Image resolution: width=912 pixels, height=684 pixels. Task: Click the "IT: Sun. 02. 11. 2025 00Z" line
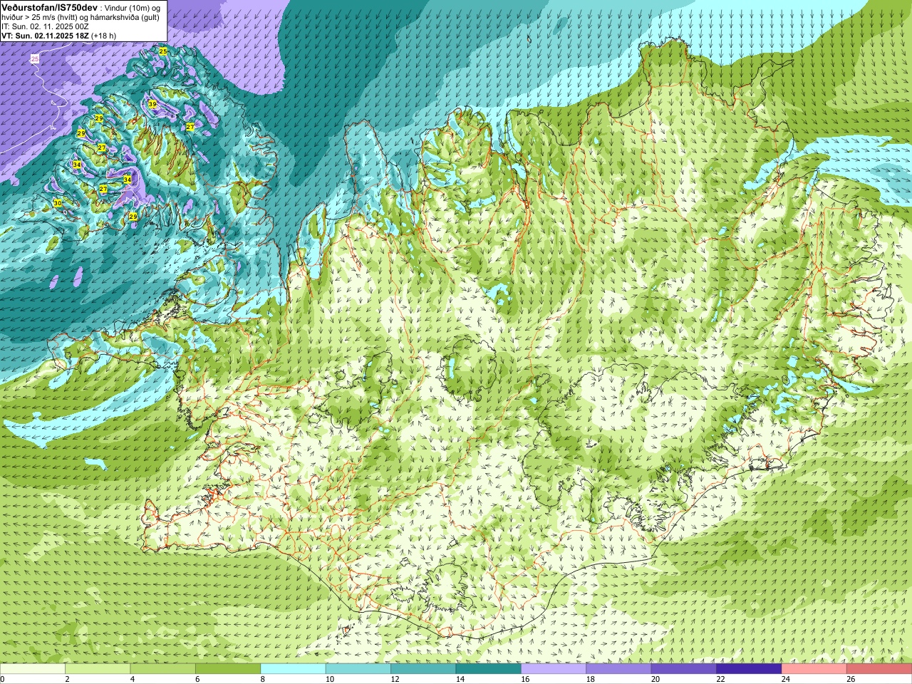pos(45,26)
